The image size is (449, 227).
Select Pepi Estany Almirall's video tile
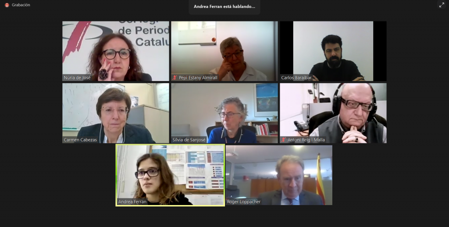[224, 51]
